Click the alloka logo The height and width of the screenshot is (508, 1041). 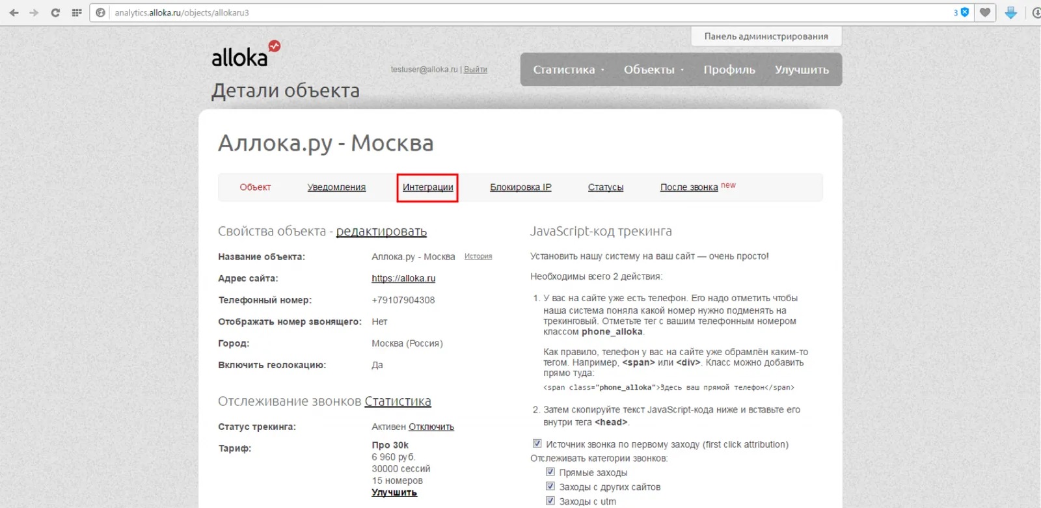point(246,54)
